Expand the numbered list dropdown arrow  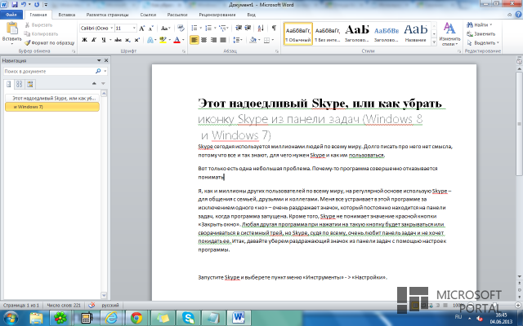pos(215,29)
